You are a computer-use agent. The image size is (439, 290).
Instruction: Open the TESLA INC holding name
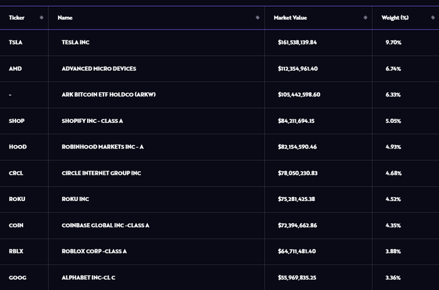click(x=76, y=42)
